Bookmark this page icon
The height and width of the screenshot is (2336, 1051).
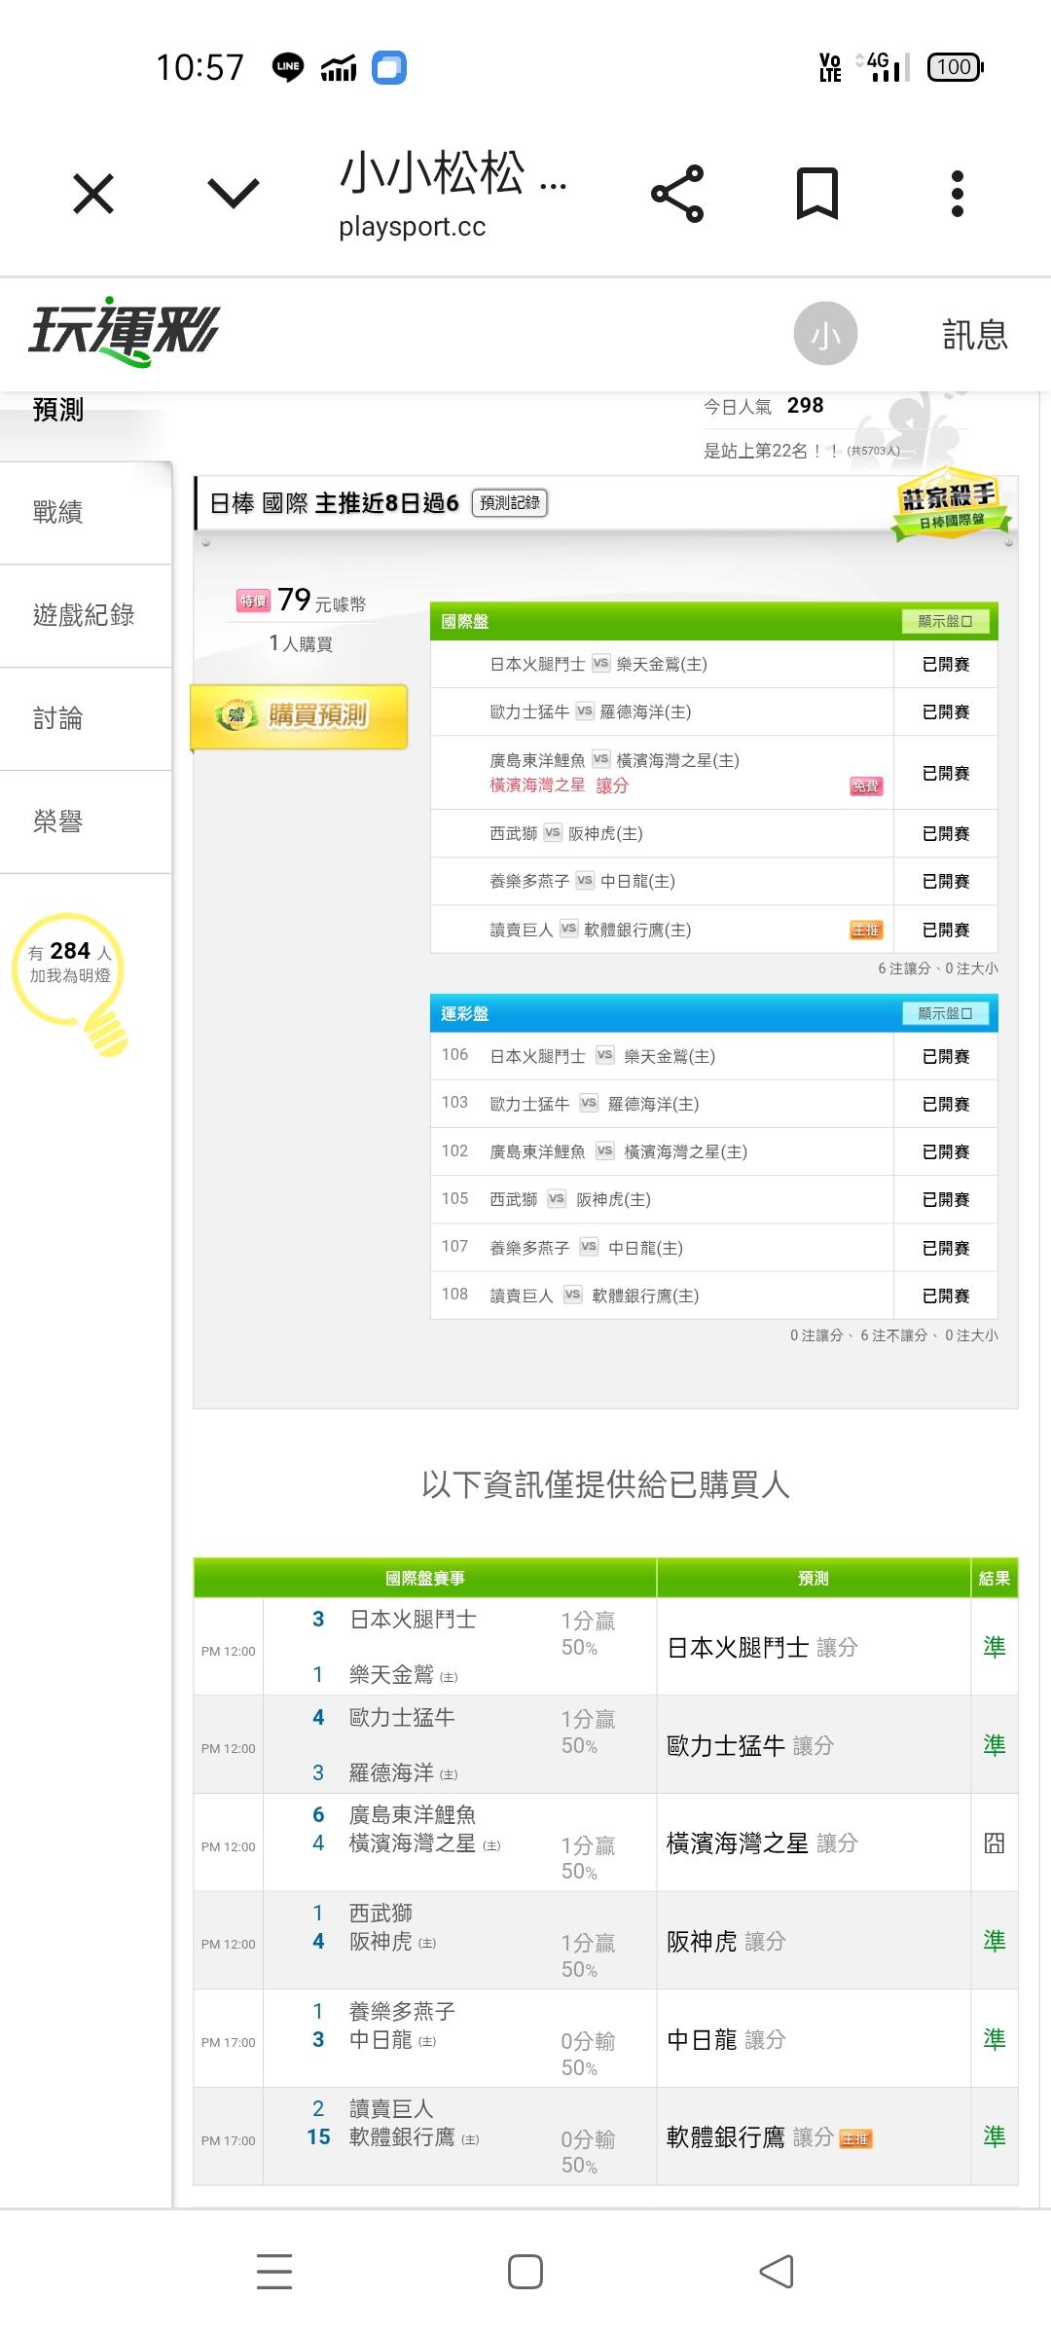[817, 193]
